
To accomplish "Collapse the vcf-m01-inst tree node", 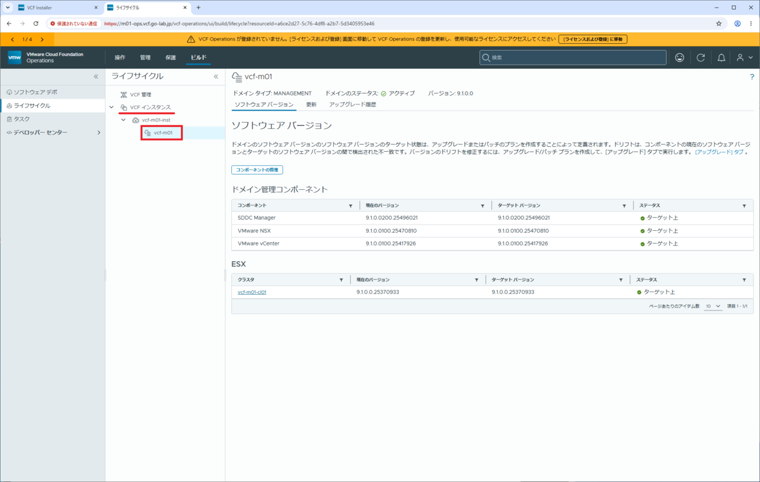I will (123, 120).
